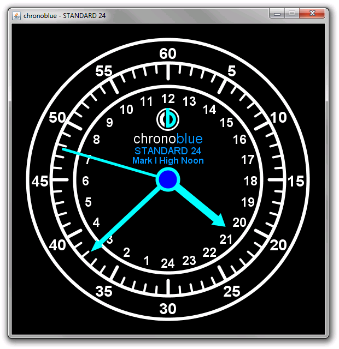Click hour number 12 on inner dial

click(168, 99)
